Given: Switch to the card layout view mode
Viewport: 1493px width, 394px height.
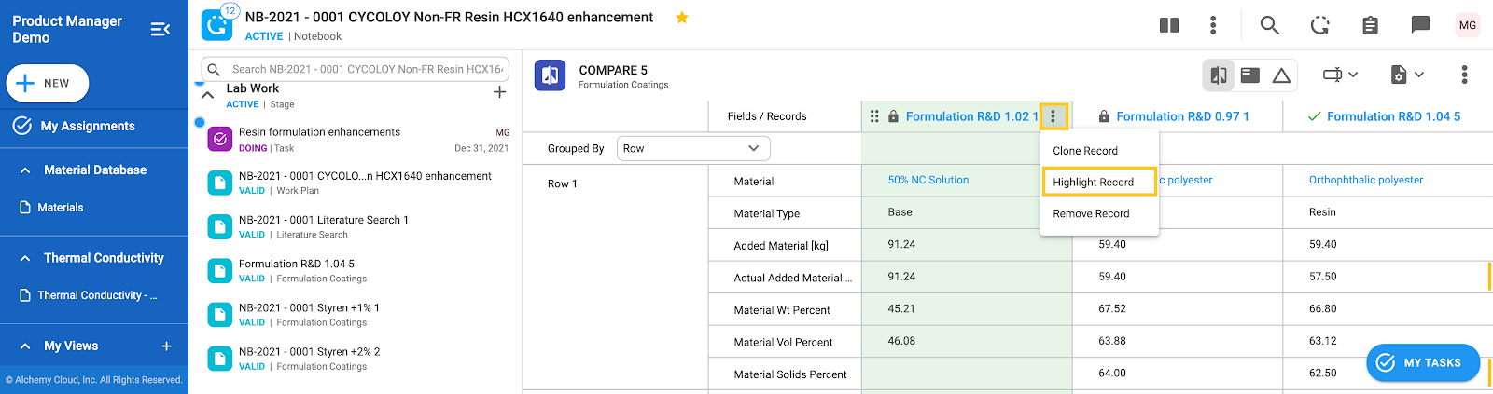Looking at the screenshot, I should pos(1250,75).
